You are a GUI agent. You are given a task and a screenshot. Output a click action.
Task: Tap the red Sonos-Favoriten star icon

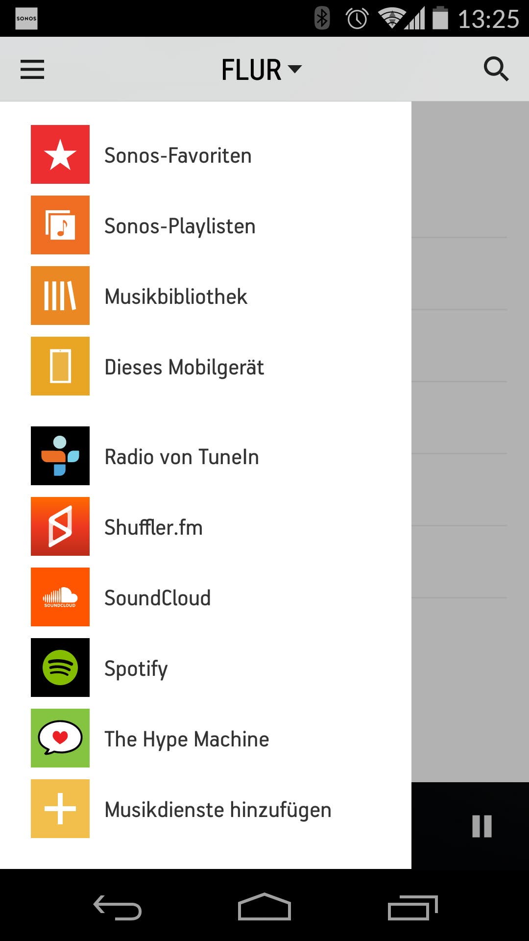click(x=60, y=154)
